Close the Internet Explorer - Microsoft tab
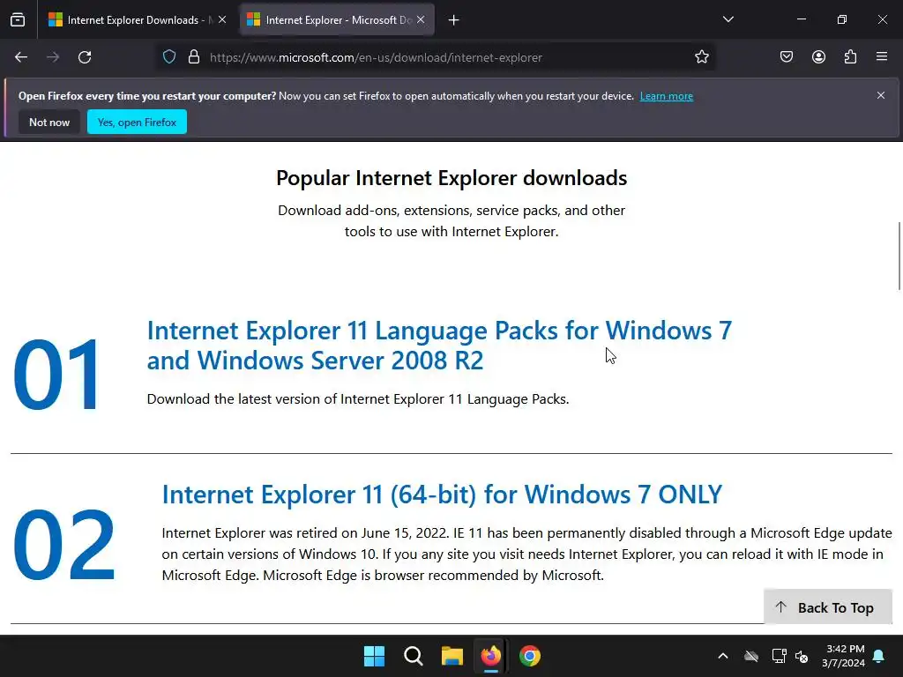 tap(421, 19)
